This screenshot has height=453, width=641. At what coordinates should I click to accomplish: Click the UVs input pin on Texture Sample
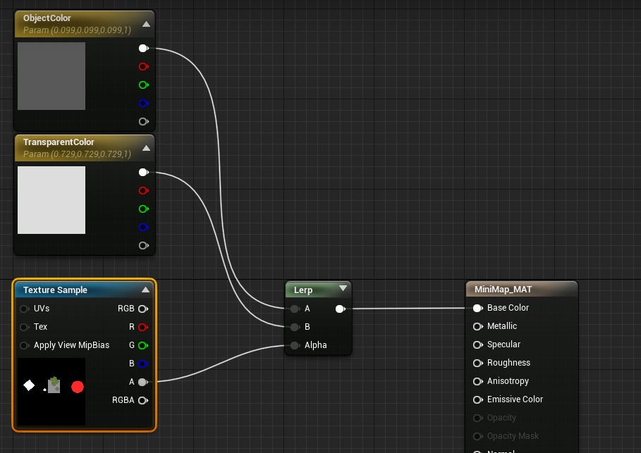(x=25, y=309)
